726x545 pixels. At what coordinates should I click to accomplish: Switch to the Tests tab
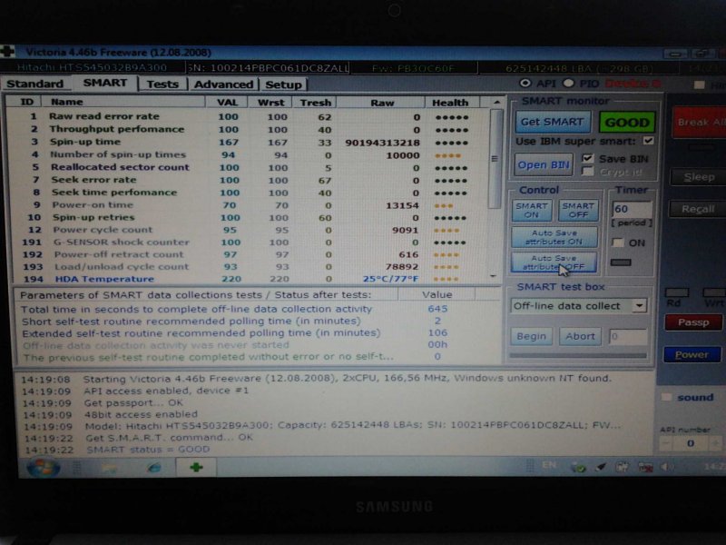click(x=162, y=84)
